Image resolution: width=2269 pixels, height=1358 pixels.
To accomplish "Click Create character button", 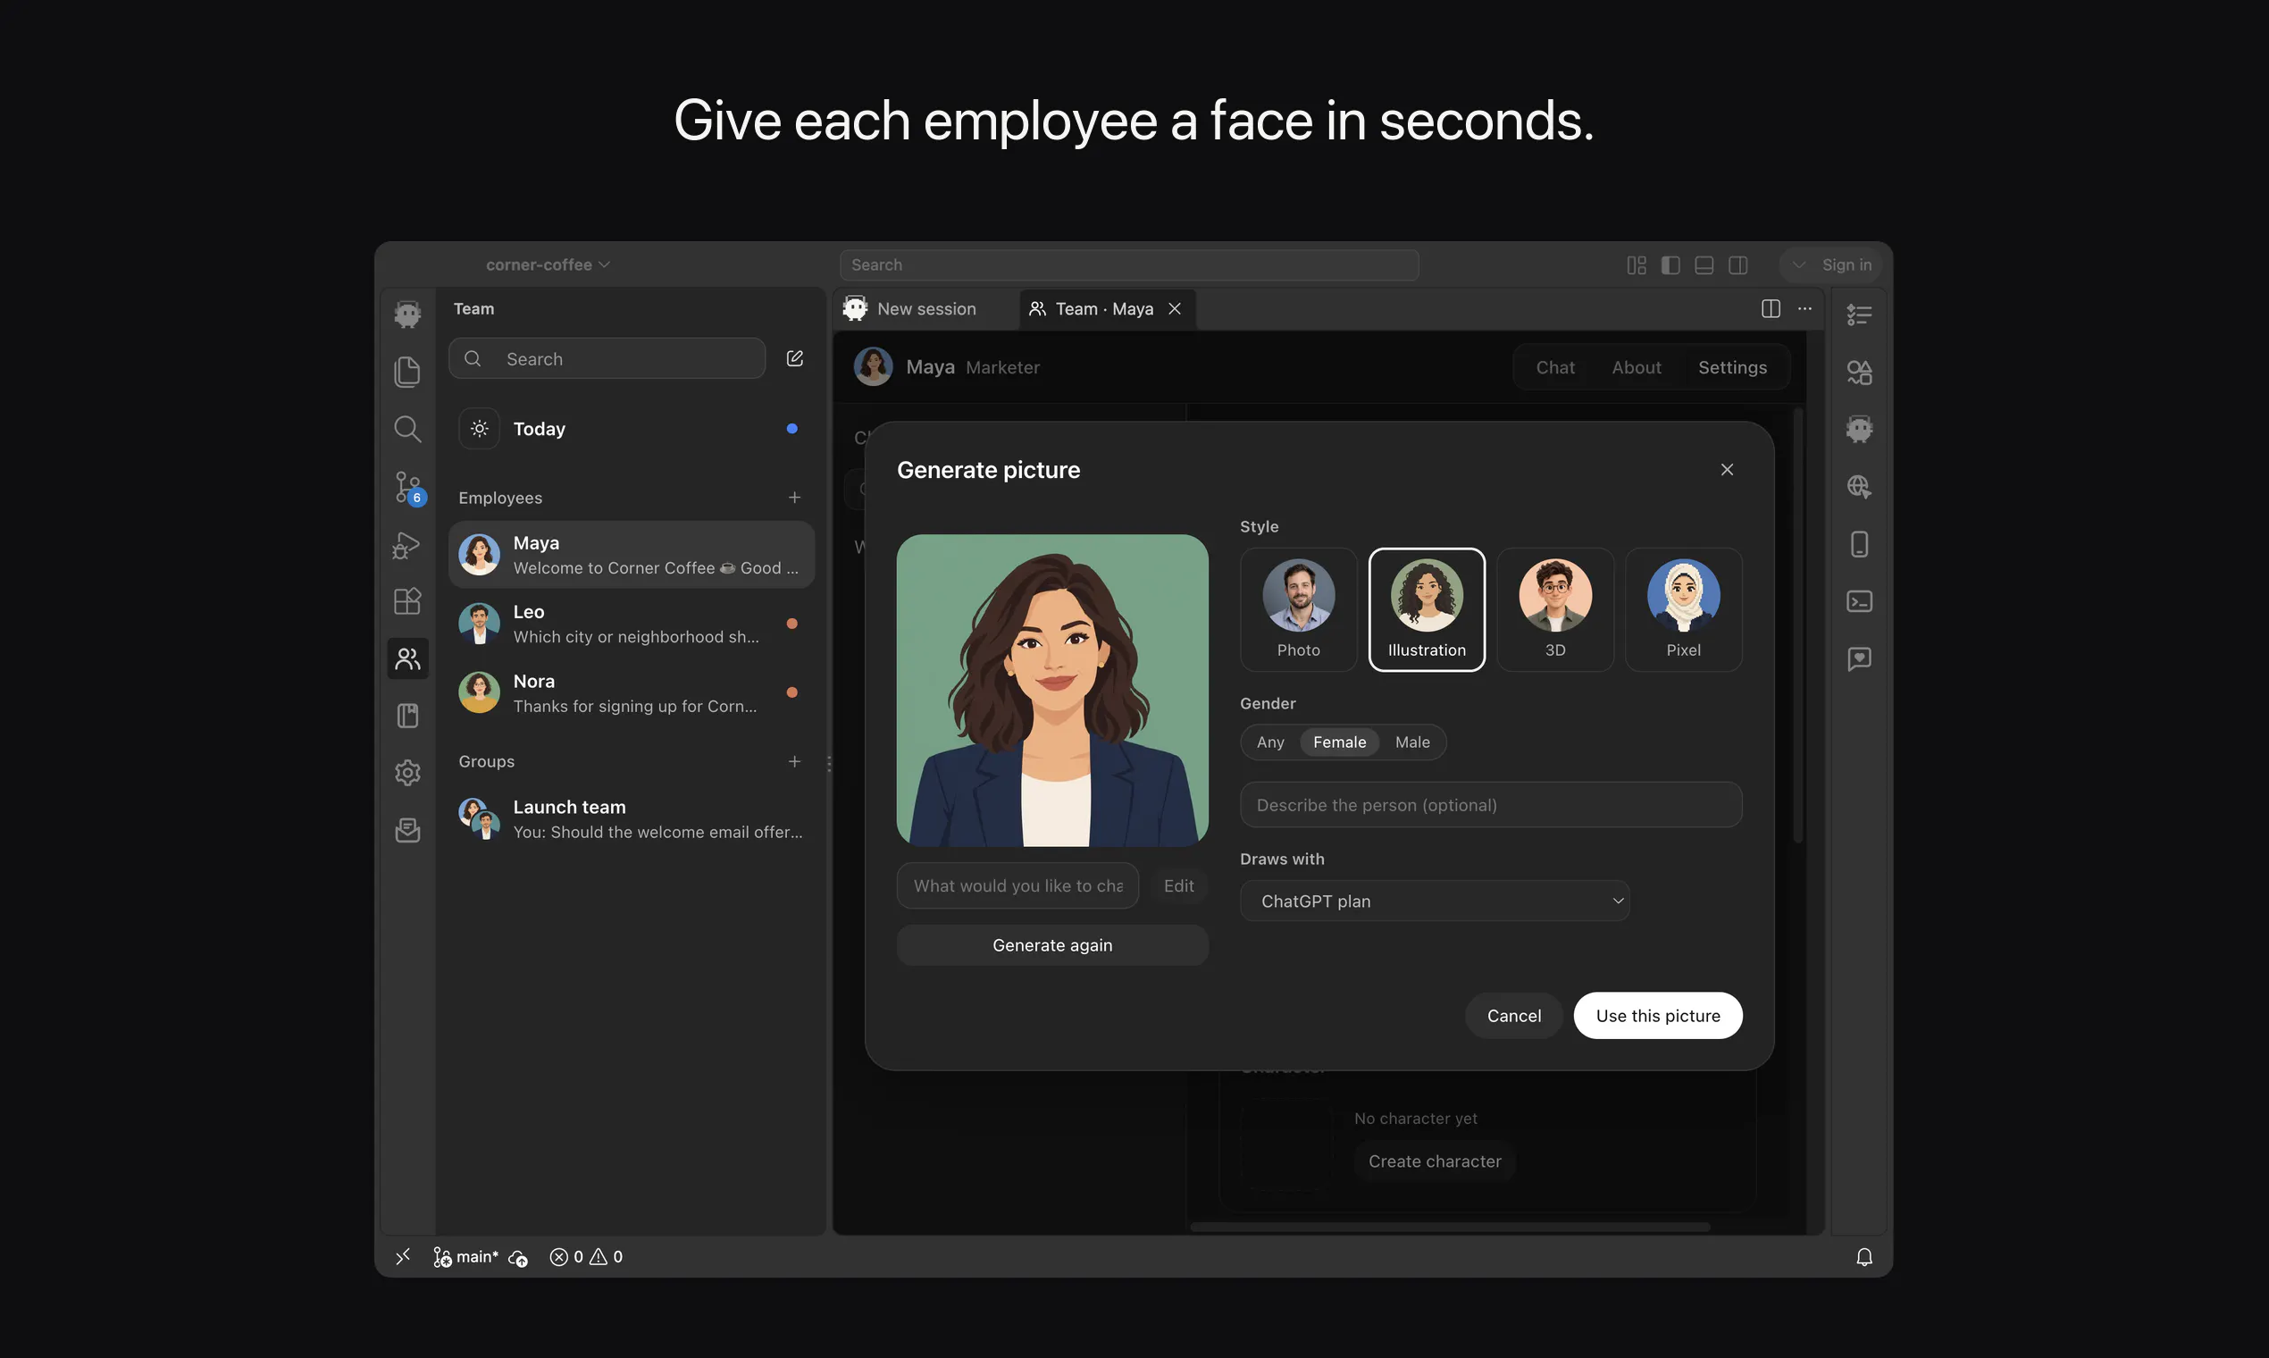I will 1435,1161.
